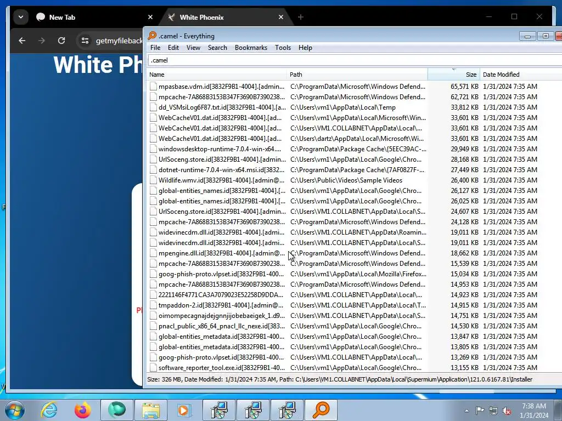Viewport: 562px width, 421px height.
Task: Click the .camel search box
Action: pyautogui.click(x=355, y=60)
